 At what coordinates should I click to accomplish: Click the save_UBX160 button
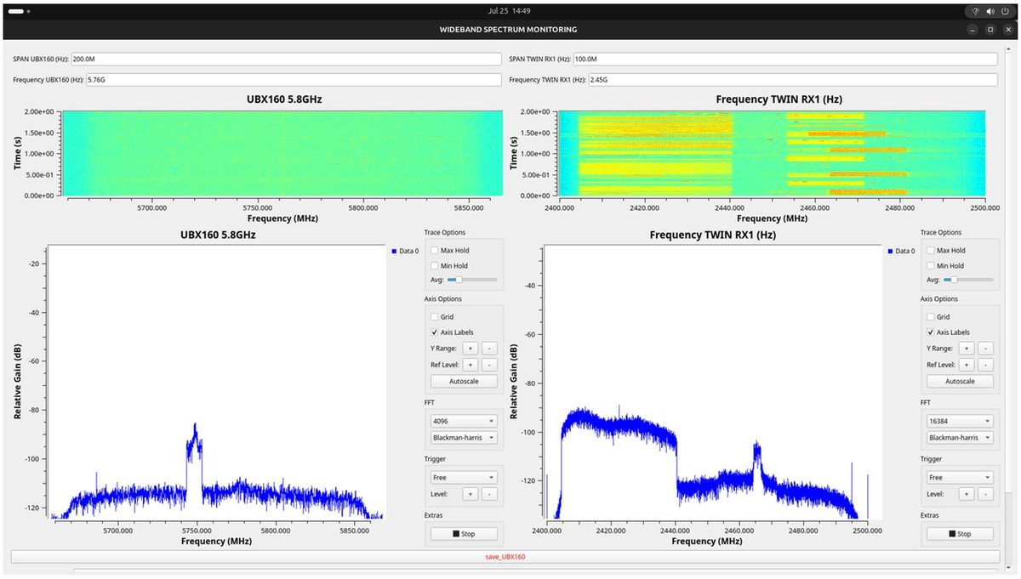coord(505,557)
